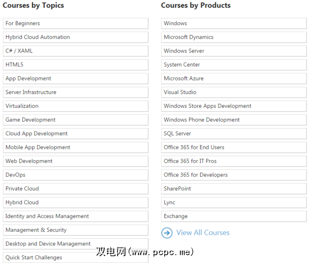
Task: Choose Visual Studio courses
Action: [x=234, y=92]
